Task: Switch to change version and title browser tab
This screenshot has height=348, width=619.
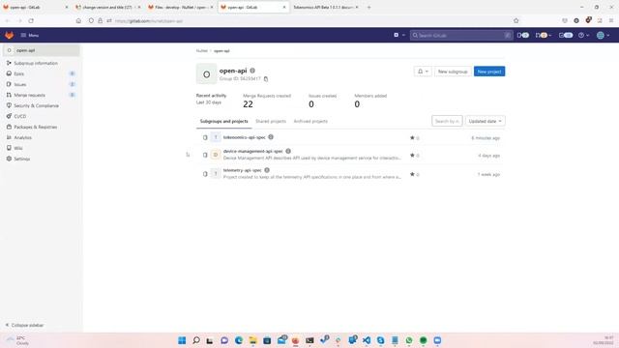Action: click(107, 7)
